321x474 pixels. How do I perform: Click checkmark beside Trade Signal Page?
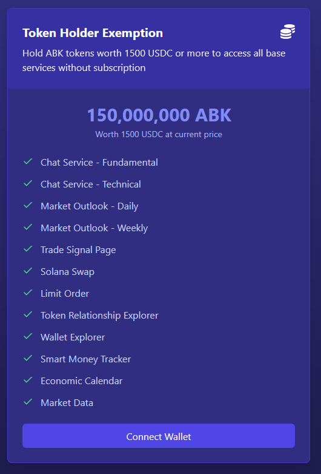point(28,249)
